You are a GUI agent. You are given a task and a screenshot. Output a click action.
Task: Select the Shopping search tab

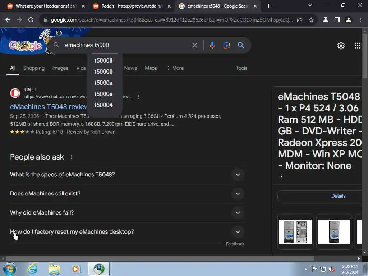pyautogui.click(x=34, y=68)
